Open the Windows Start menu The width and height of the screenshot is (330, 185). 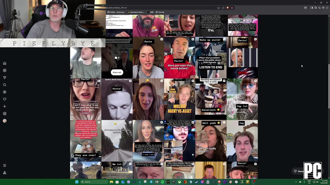[77, 182]
